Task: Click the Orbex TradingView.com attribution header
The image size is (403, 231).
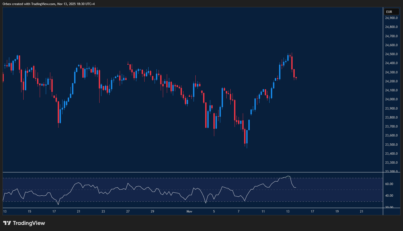Action: click(48, 4)
